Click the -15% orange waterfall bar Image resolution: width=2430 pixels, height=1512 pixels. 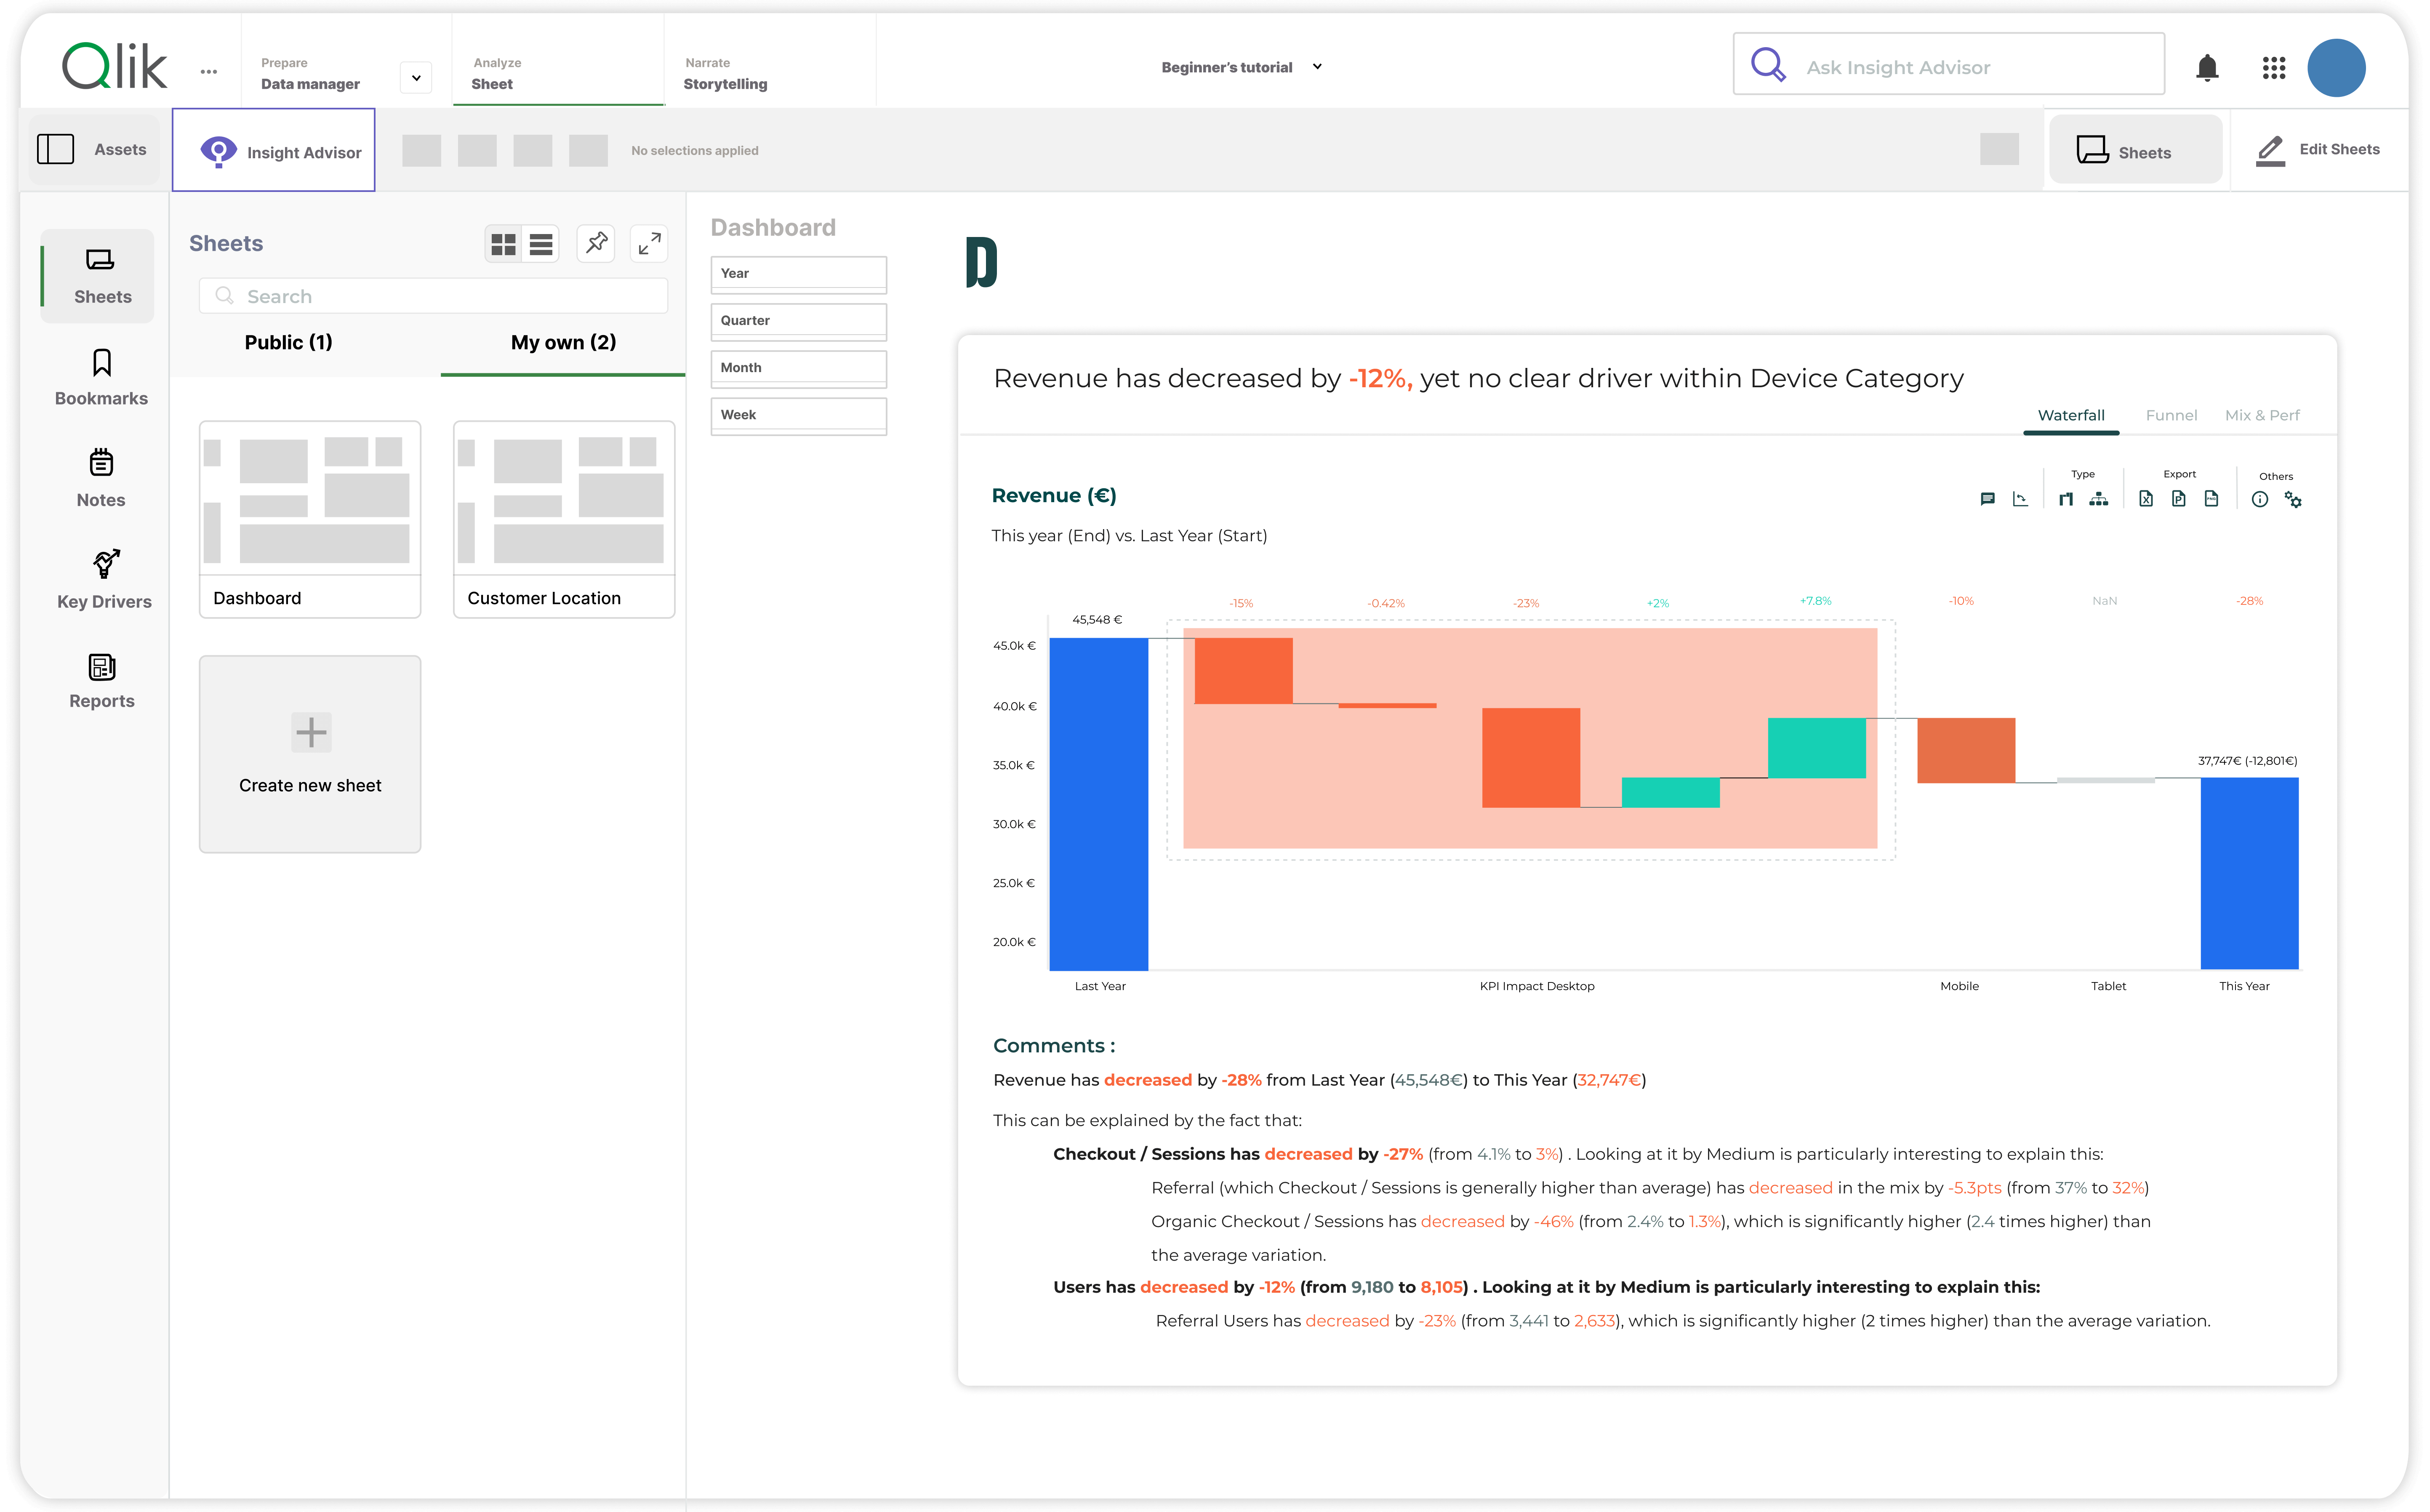coord(1243,671)
